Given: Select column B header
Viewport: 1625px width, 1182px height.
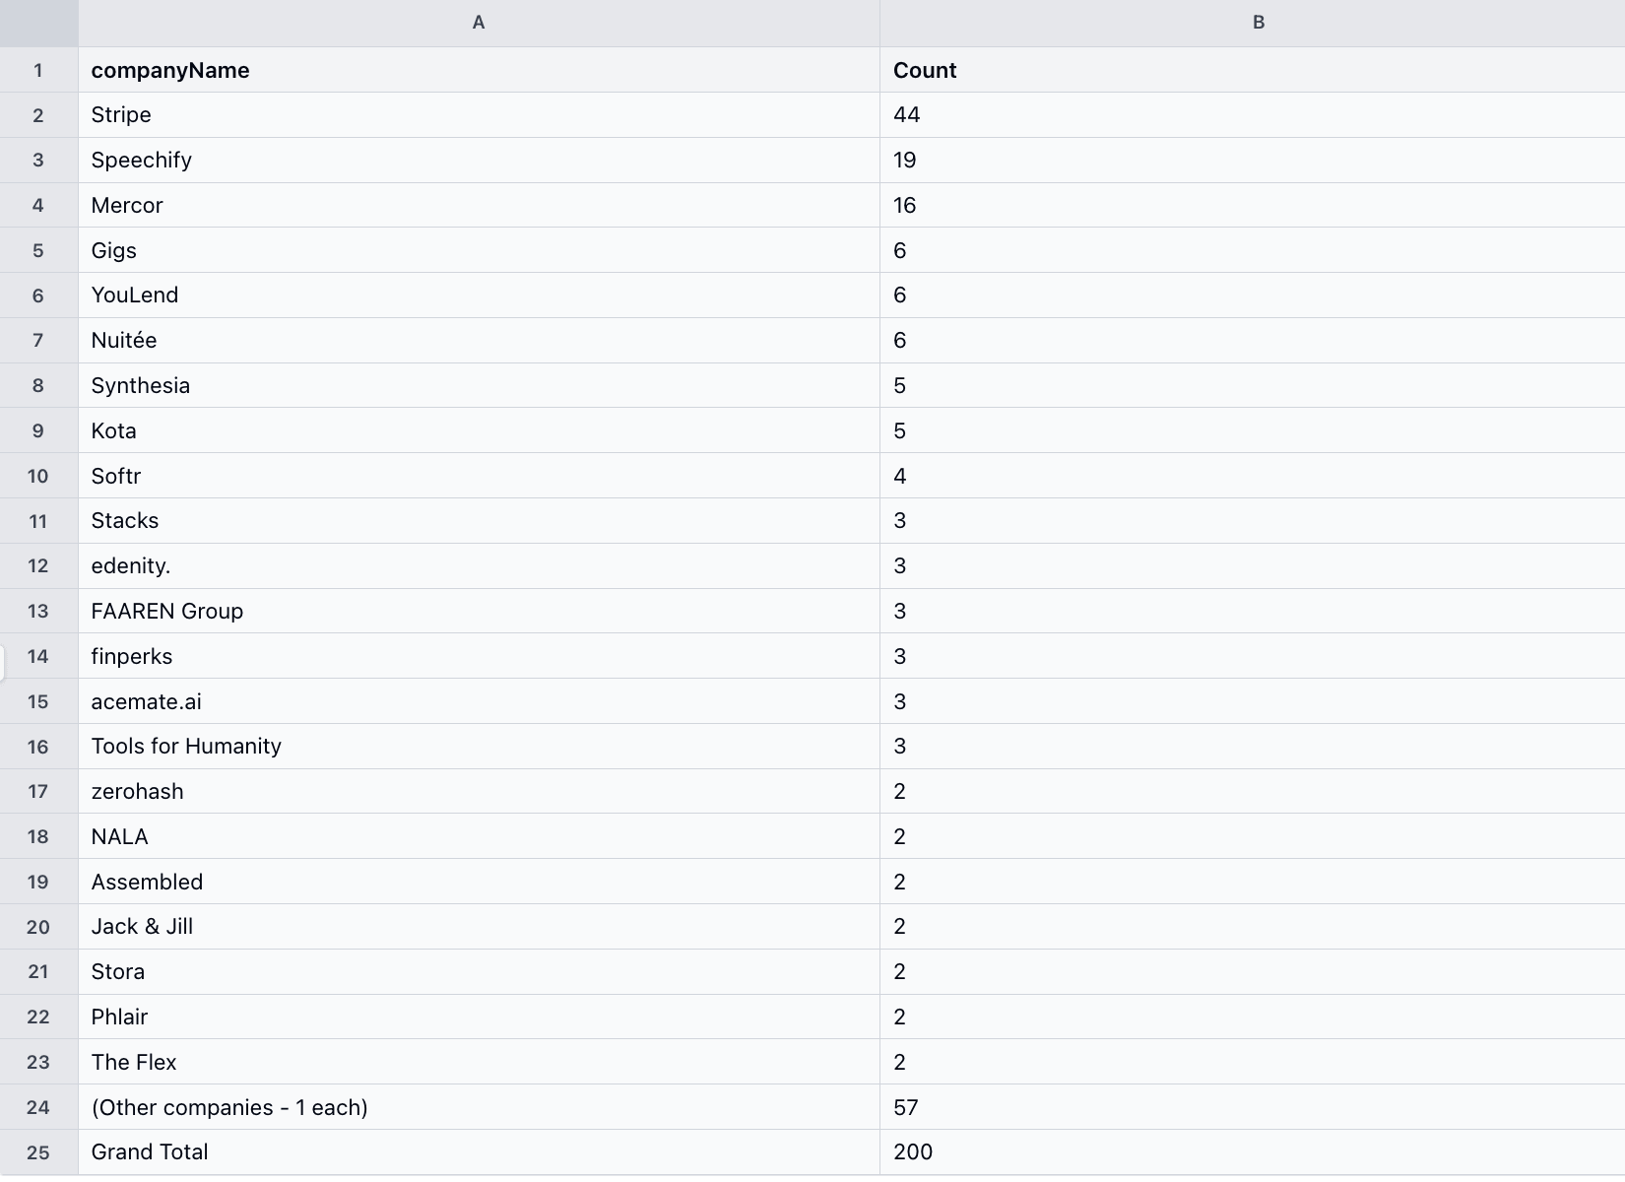Looking at the screenshot, I should click(1252, 23).
